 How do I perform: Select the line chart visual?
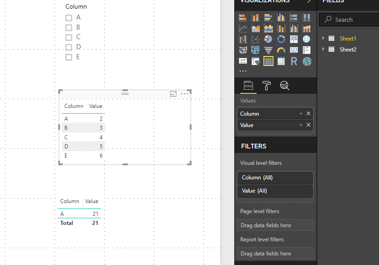click(243, 29)
